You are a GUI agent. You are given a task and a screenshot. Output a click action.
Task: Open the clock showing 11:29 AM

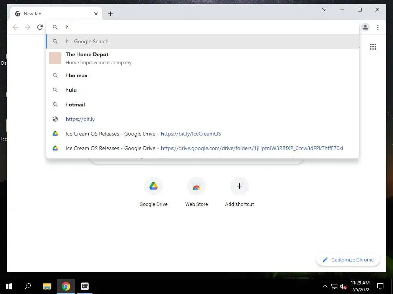point(360,286)
